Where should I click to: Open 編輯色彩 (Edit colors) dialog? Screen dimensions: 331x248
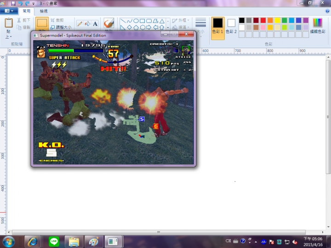pos(318,26)
